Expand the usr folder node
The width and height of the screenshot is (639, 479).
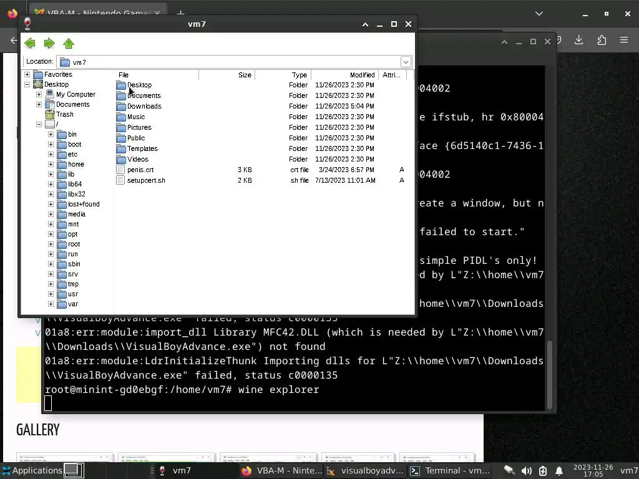pyautogui.click(x=51, y=294)
